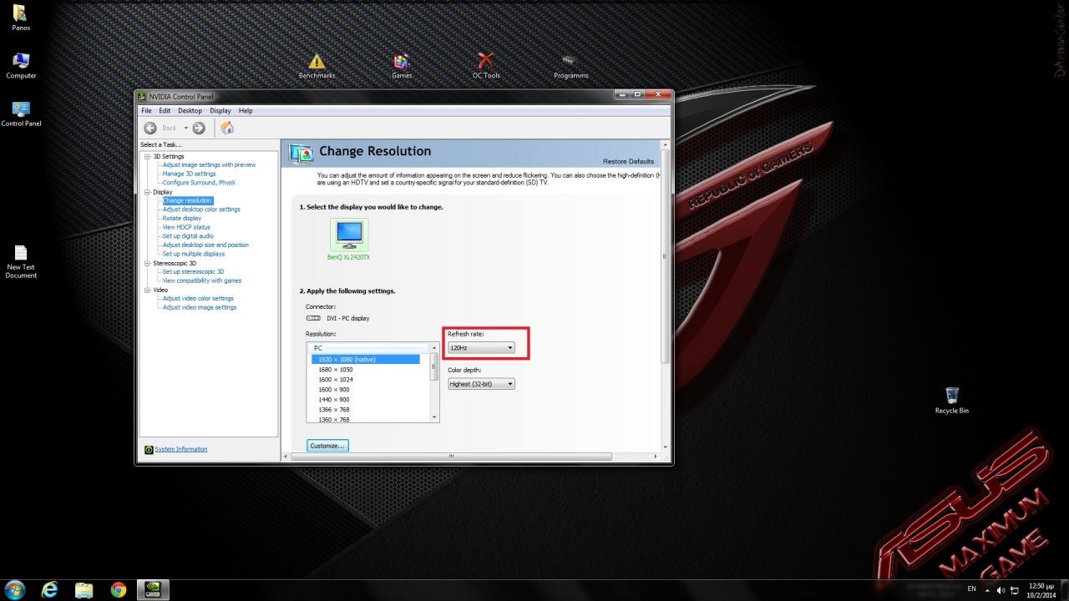This screenshot has height=601, width=1069.
Task: Collapse the 3D Settings tree node
Action: (x=148, y=156)
